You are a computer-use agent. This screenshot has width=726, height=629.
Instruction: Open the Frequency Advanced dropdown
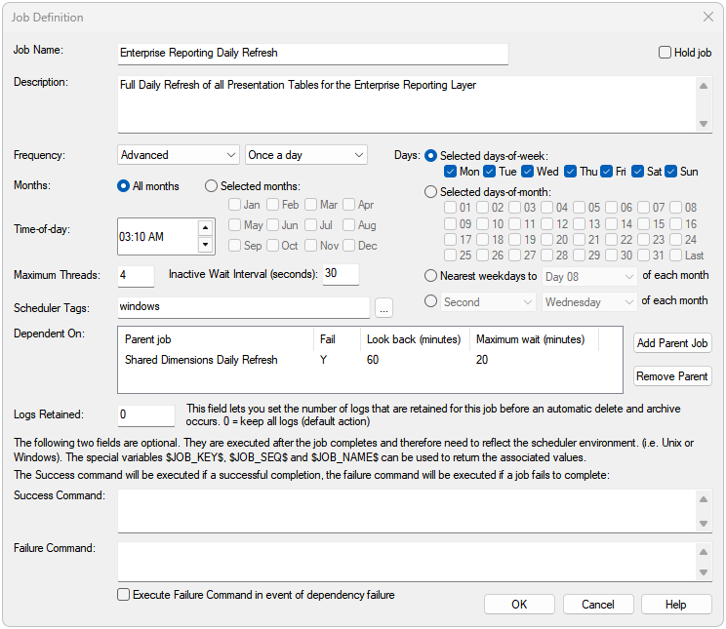point(179,155)
